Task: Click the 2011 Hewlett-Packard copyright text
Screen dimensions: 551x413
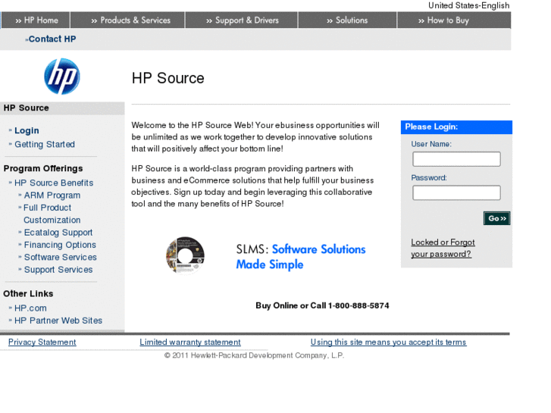Action: (254, 355)
